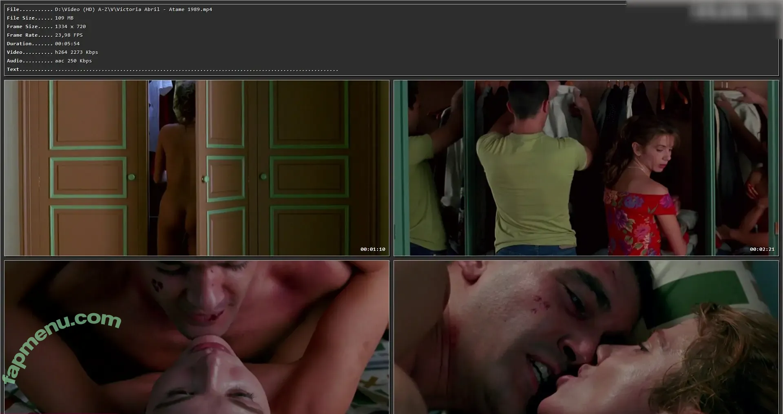This screenshot has width=783, height=414.
Task: Click the file path ending in Atame 1989.mp4
Action: point(133,9)
